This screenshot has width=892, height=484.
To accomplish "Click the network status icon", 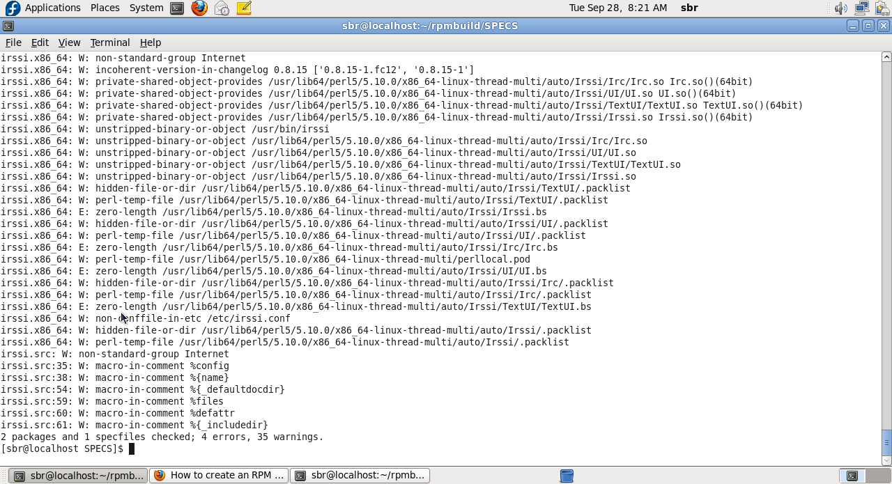I will (862, 8).
